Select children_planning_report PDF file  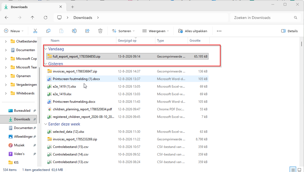127,109
